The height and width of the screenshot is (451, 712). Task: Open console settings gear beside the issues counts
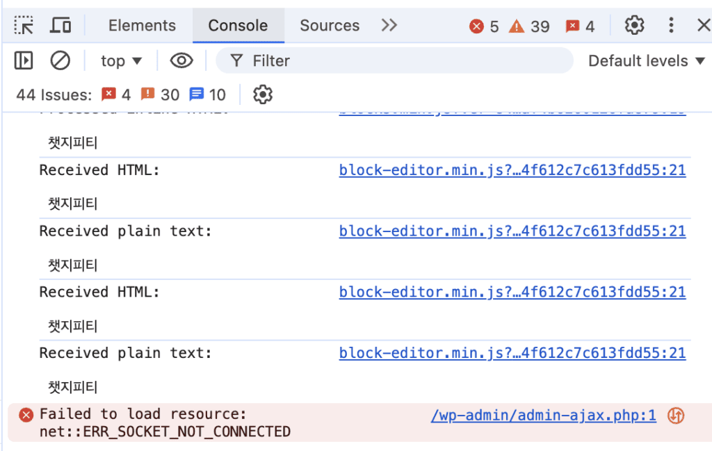(x=262, y=95)
